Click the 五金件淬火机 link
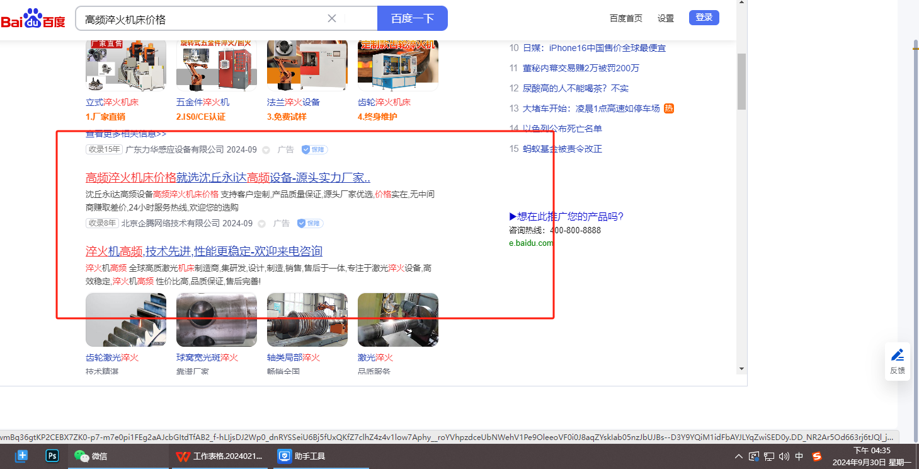 (x=203, y=102)
